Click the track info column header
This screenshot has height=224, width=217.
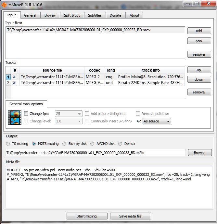click(x=151, y=70)
